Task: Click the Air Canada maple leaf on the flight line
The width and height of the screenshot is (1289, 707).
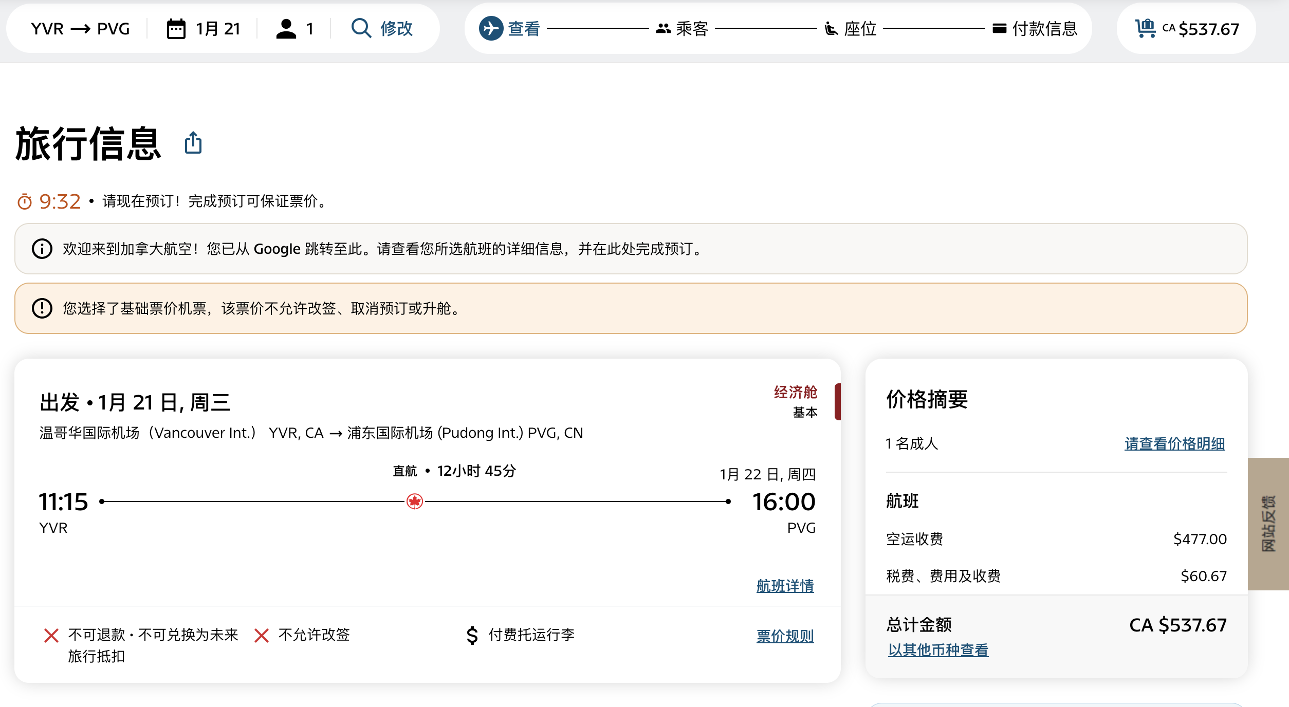Action: [415, 501]
